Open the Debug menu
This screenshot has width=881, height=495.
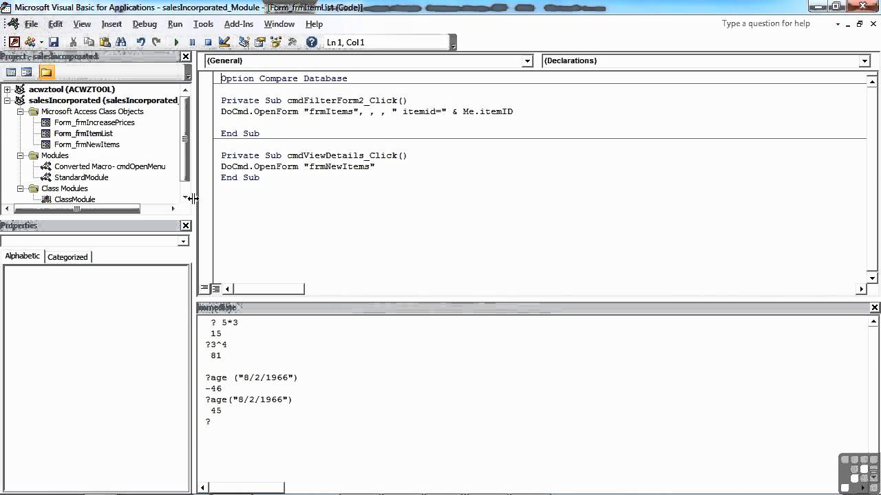tap(145, 23)
